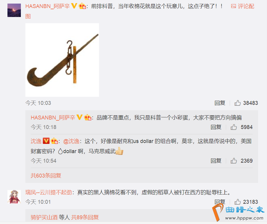Open the anime girl avatar of 瑞凤

pos(14,197)
